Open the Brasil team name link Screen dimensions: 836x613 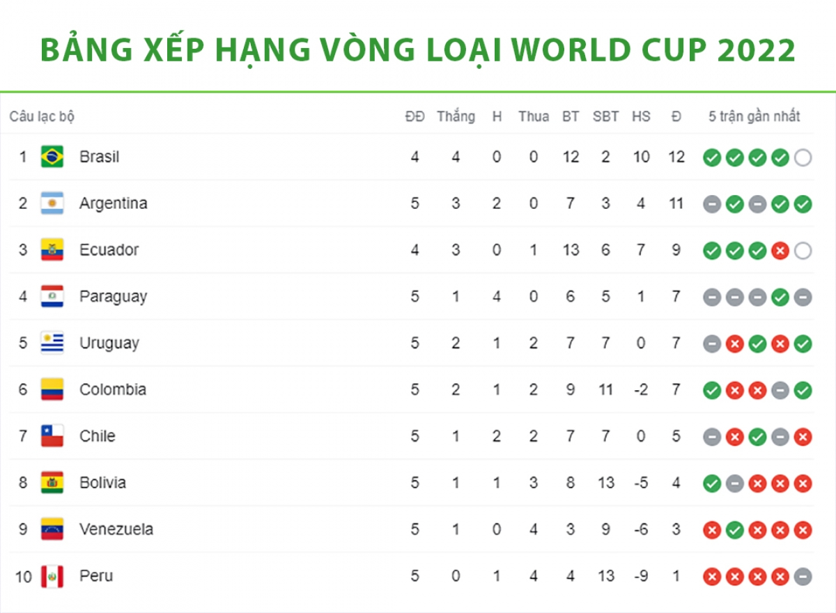[99, 157]
